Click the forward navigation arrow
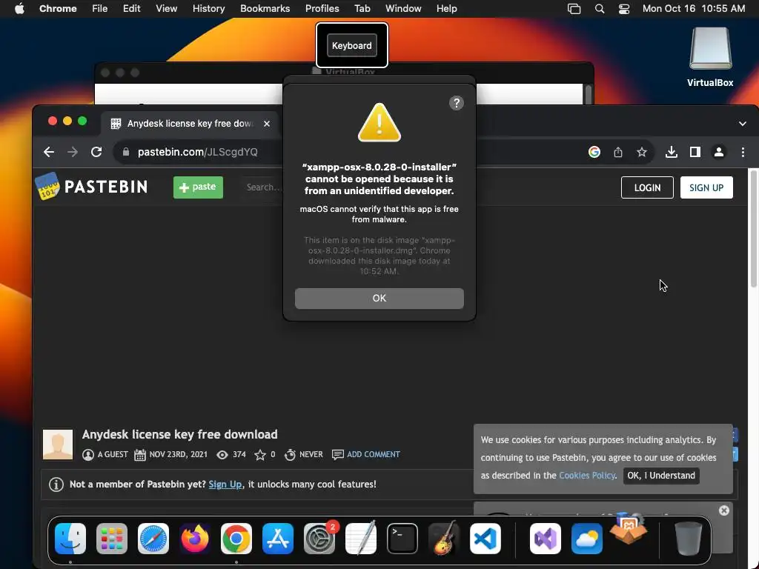This screenshot has height=569, width=759. [73, 152]
